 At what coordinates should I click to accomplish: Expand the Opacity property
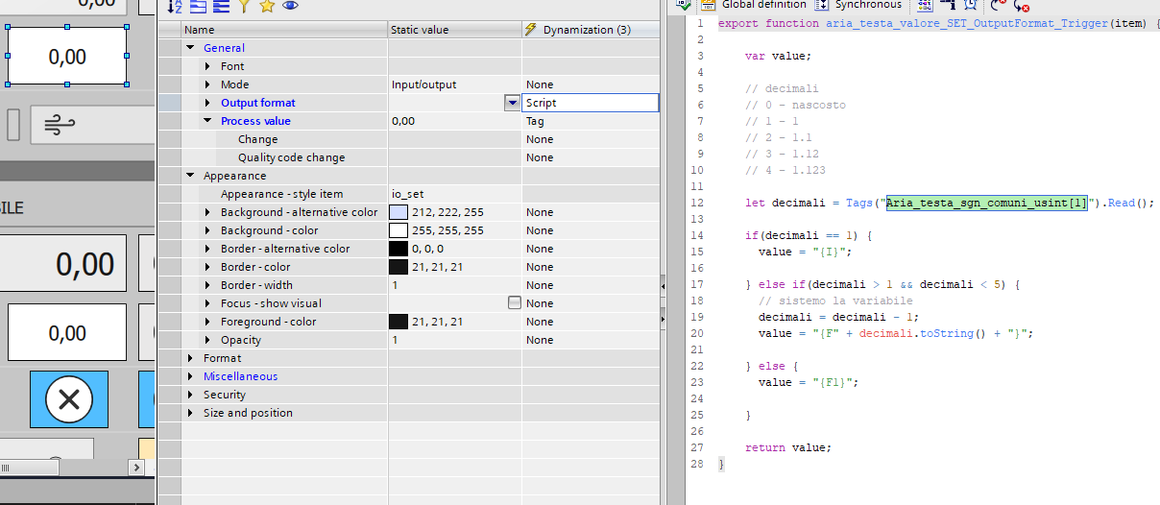coord(208,340)
